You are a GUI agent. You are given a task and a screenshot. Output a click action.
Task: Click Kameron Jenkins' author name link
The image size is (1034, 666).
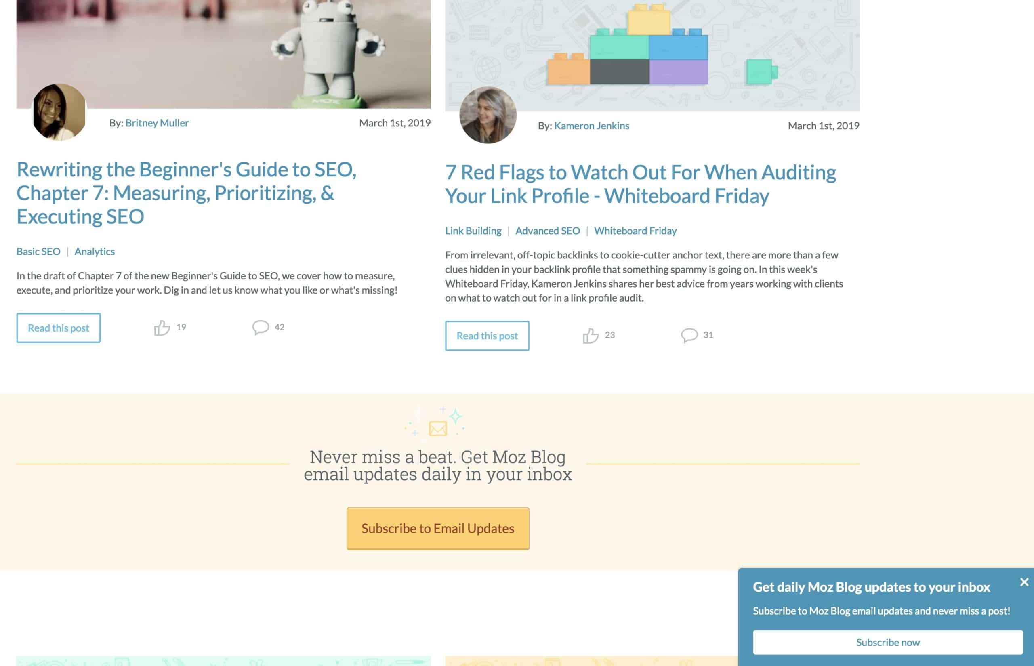(x=592, y=125)
